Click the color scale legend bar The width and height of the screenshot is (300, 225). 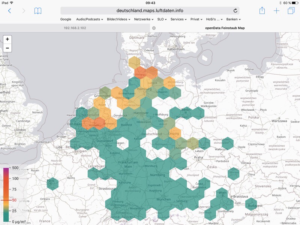(7, 194)
